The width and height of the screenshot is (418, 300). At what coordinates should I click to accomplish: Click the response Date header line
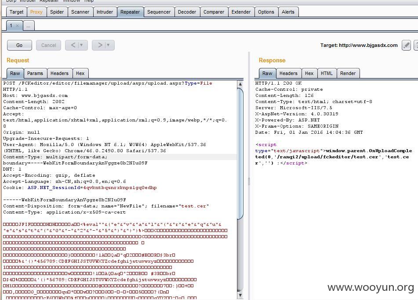(x=309, y=132)
